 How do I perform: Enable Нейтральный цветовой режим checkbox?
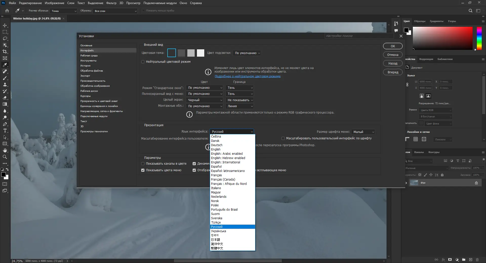click(143, 62)
